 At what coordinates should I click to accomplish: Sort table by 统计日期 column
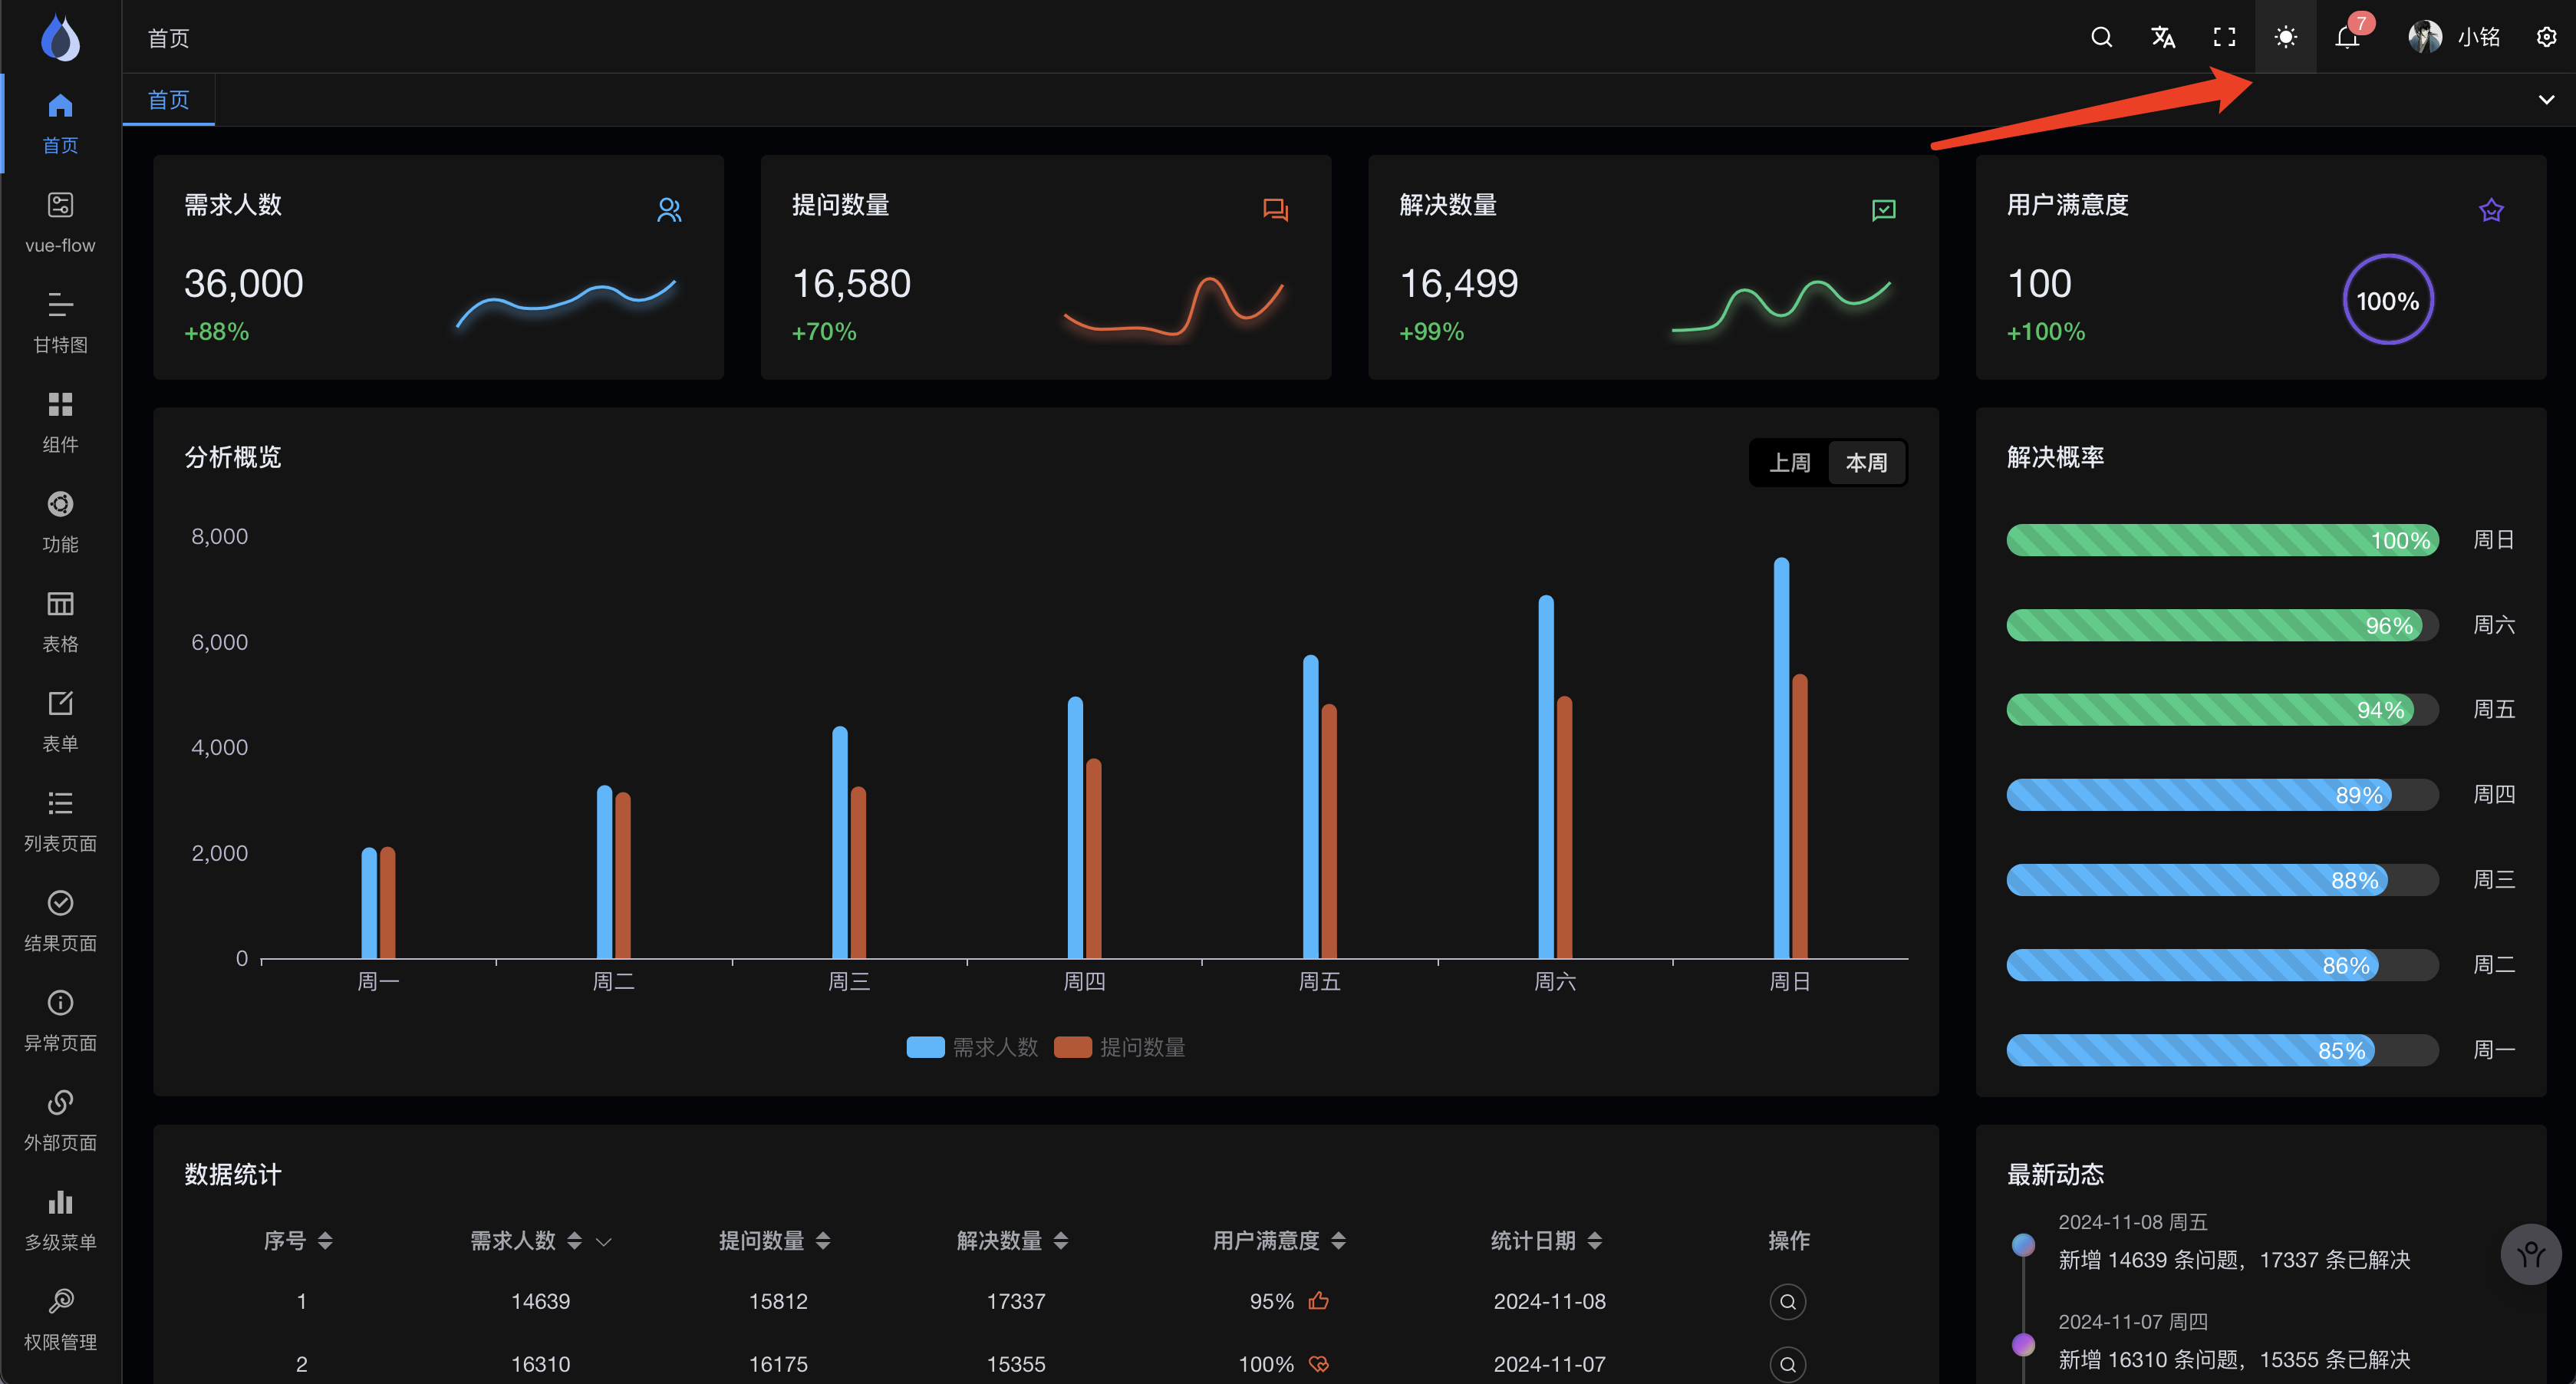point(1594,1241)
